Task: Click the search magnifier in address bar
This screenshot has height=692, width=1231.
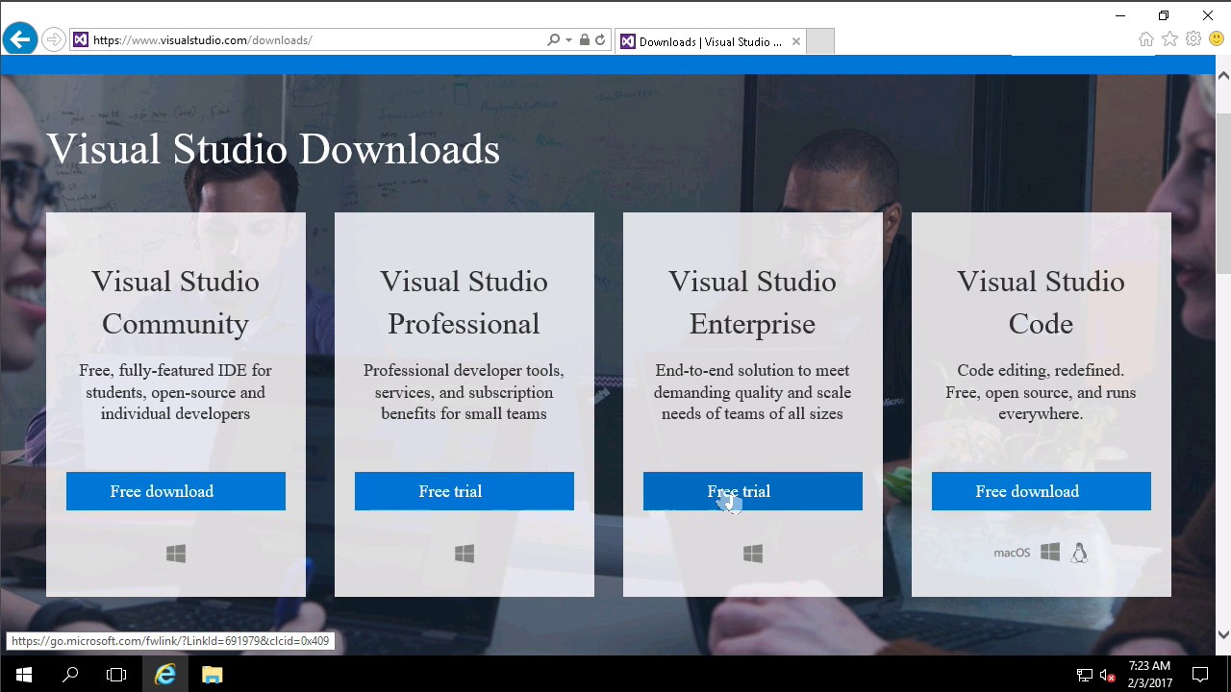Action: click(553, 40)
